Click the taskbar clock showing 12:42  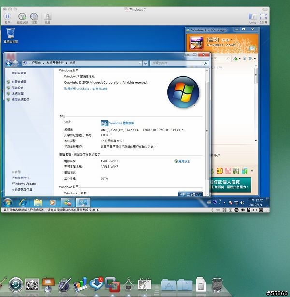click(256, 202)
